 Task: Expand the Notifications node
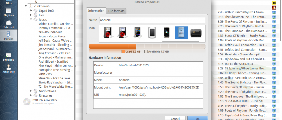point(31,91)
